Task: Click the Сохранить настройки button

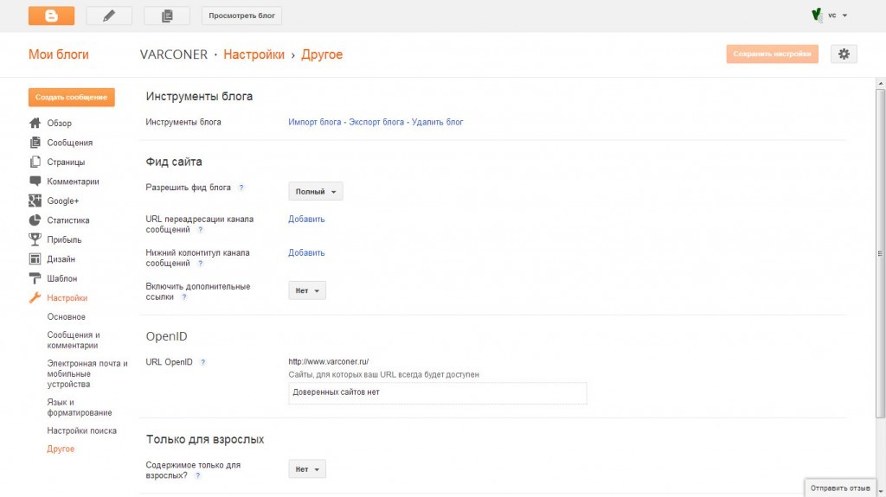Action: click(772, 54)
